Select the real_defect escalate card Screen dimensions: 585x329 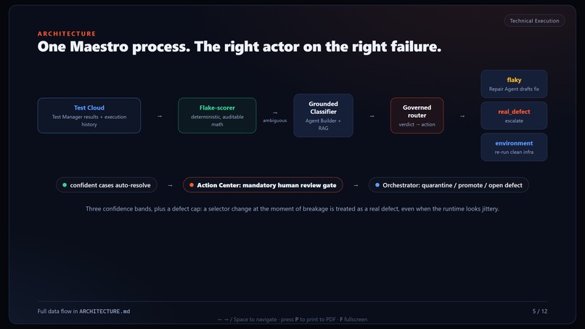pos(514,115)
